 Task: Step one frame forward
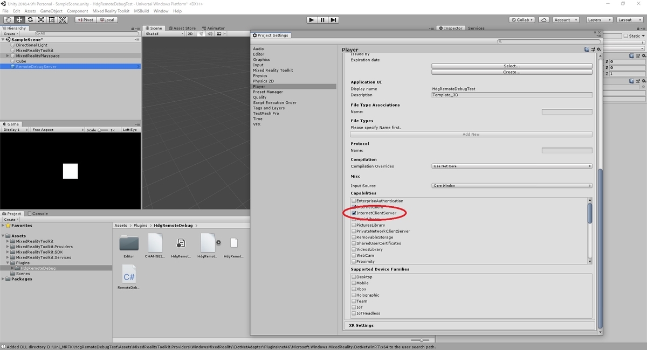click(x=334, y=20)
